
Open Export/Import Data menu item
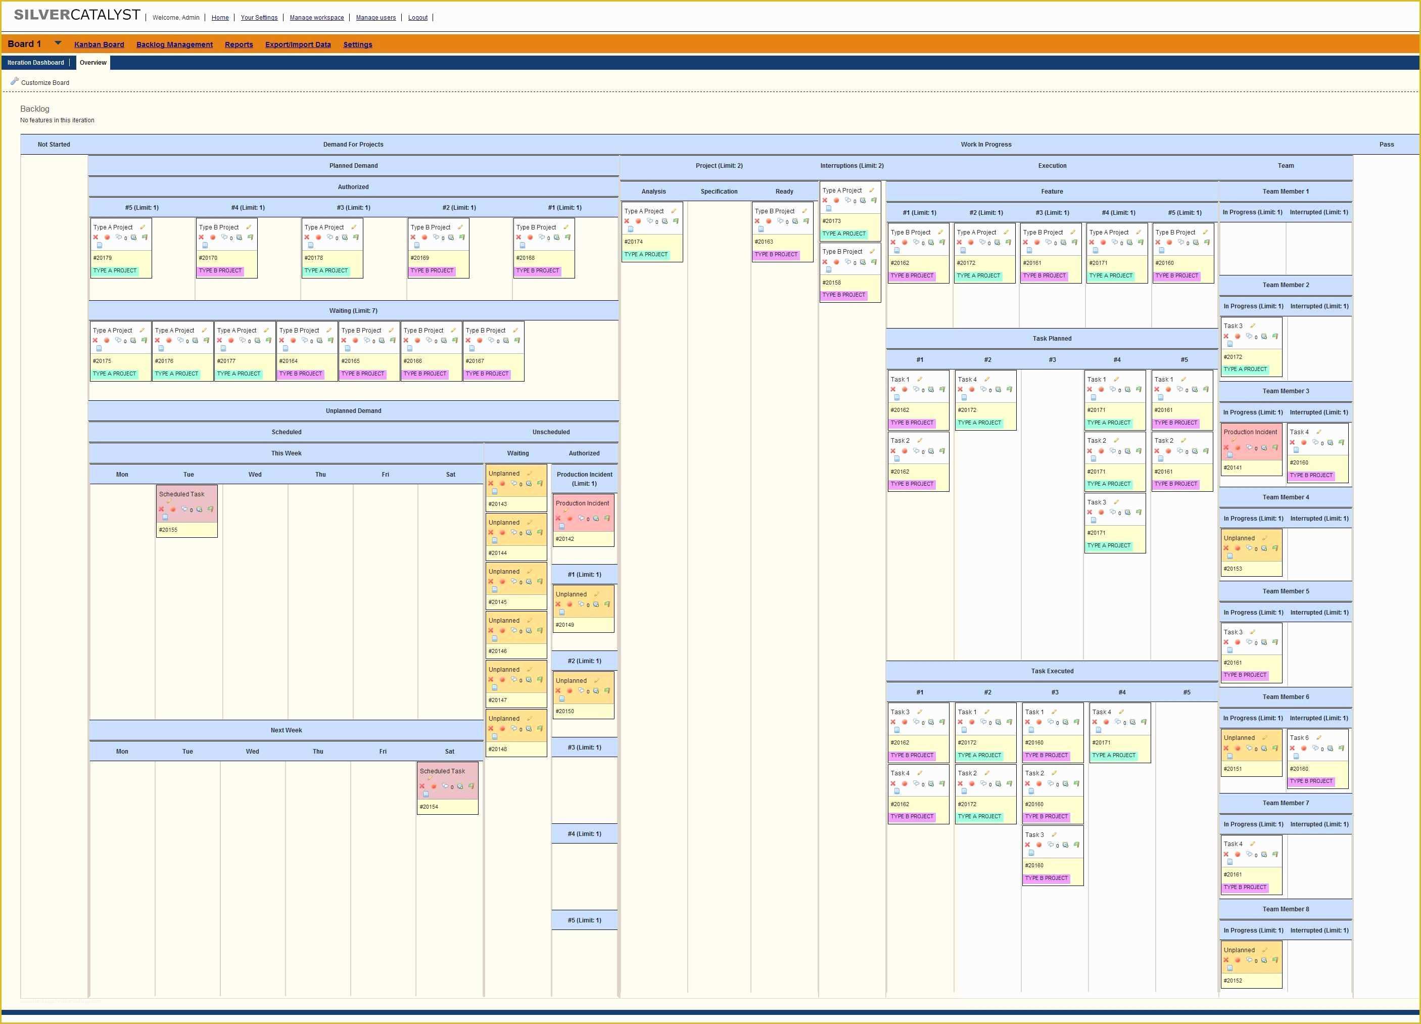pyautogui.click(x=298, y=44)
